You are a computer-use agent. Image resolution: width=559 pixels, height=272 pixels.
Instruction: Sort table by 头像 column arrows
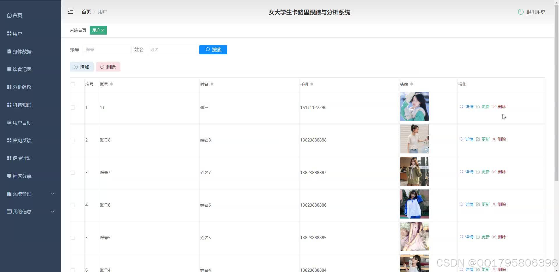tap(412, 84)
